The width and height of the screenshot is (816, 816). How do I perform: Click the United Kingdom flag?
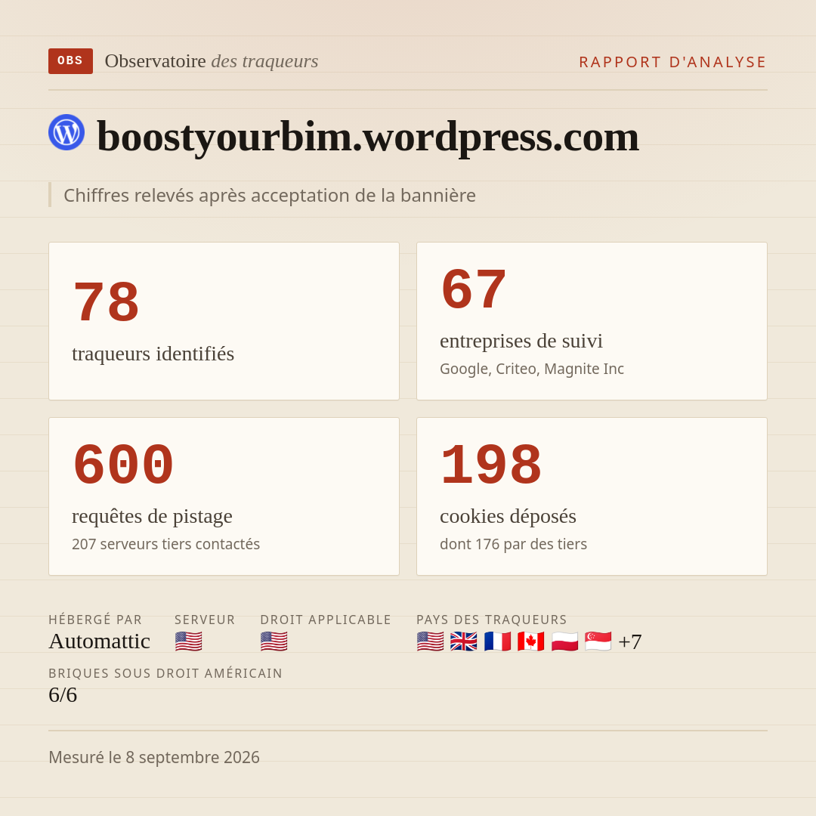pyautogui.click(x=464, y=641)
